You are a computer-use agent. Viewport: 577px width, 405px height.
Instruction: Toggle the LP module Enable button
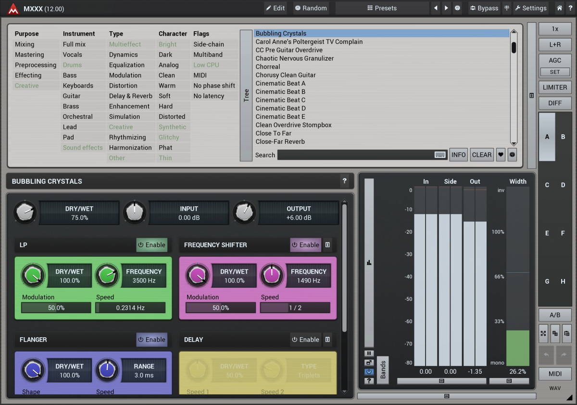(151, 245)
